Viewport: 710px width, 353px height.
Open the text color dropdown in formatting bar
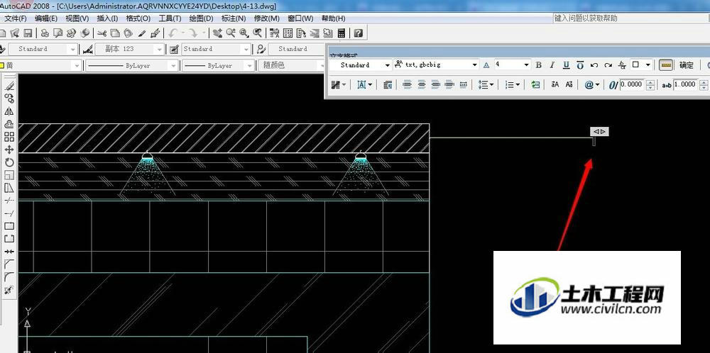tap(648, 65)
